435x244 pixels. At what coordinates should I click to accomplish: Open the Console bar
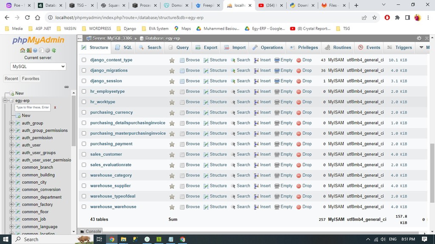tap(90, 231)
